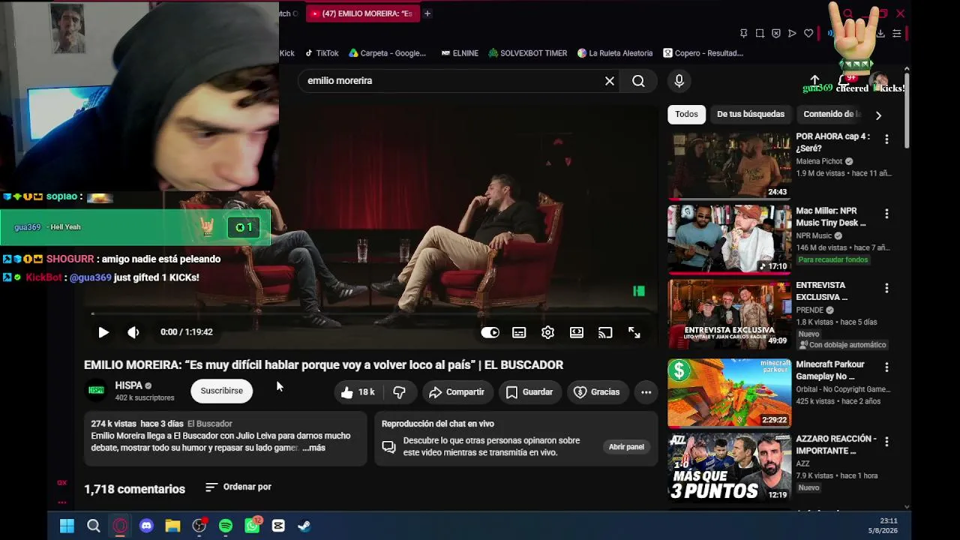Viewport: 960px width, 540px height.
Task: Dislike the Emilio Moreira video
Action: click(399, 391)
